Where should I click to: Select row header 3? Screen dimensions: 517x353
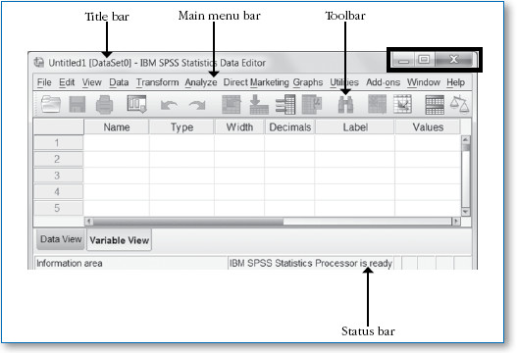click(x=58, y=176)
